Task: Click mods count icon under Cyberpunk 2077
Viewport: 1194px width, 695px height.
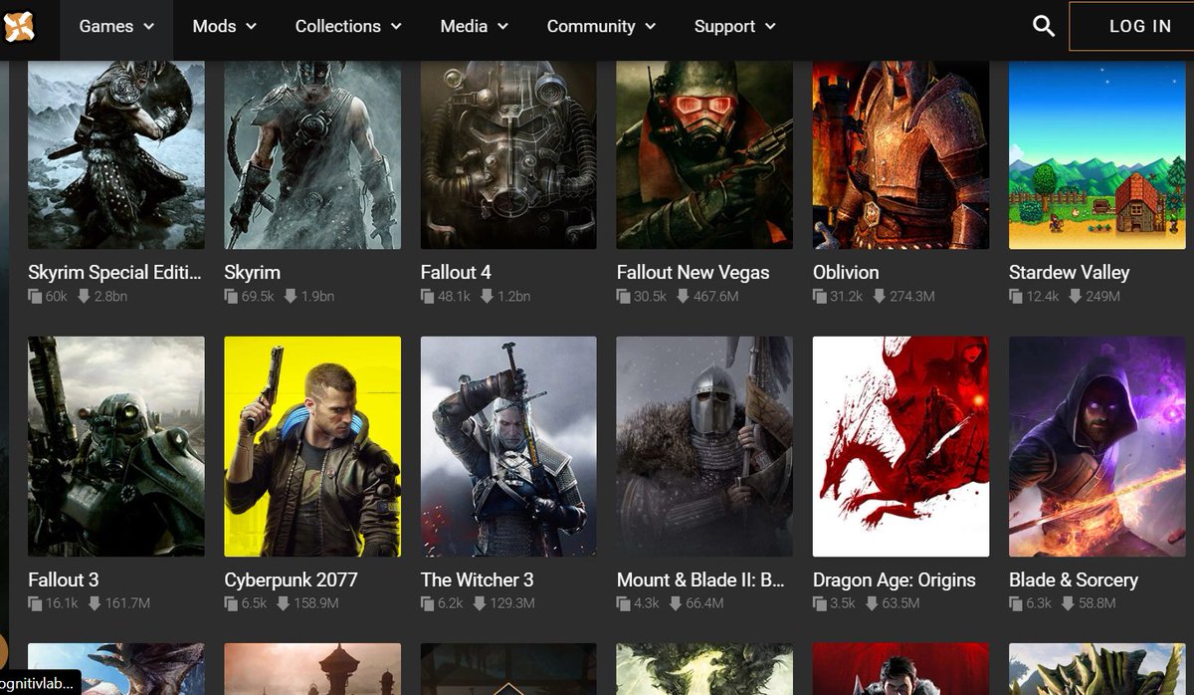Action: click(x=232, y=603)
